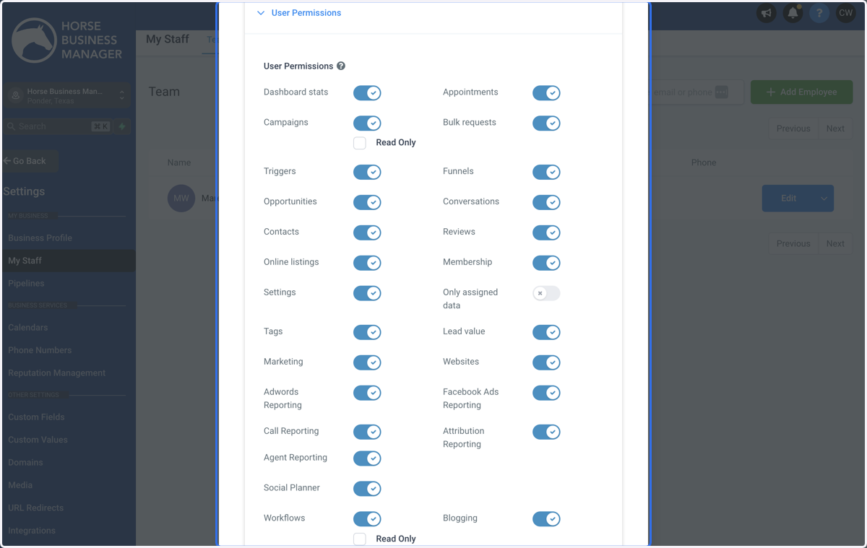Toggle Membership permission
The width and height of the screenshot is (867, 548).
[x=546, y=264]
